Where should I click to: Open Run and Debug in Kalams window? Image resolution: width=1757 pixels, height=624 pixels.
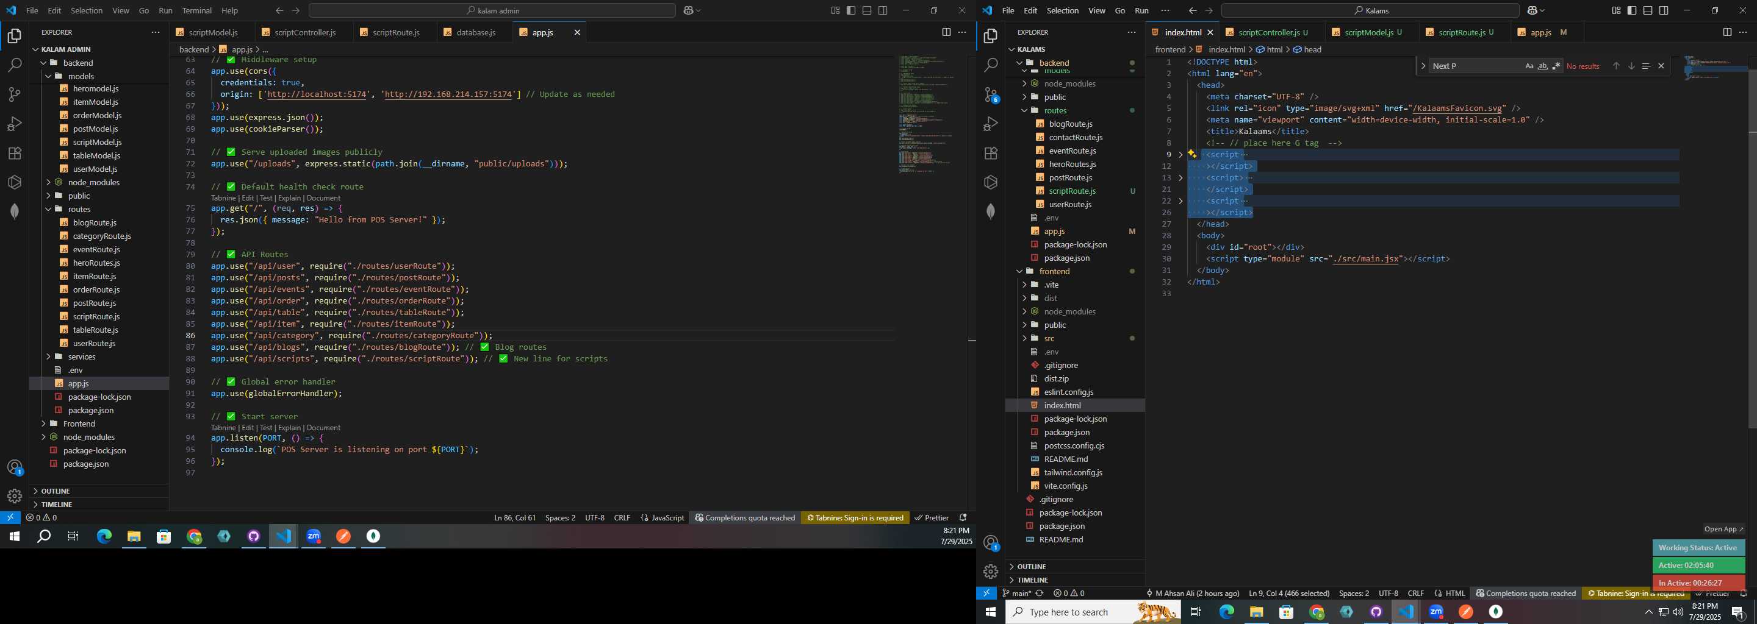991,124
